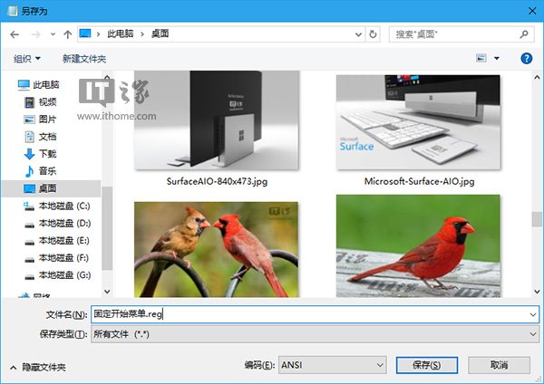Image resolution: width=544 pixels, height=384 pixels.
Task: Open the 组织 menu
Action: 26,59
